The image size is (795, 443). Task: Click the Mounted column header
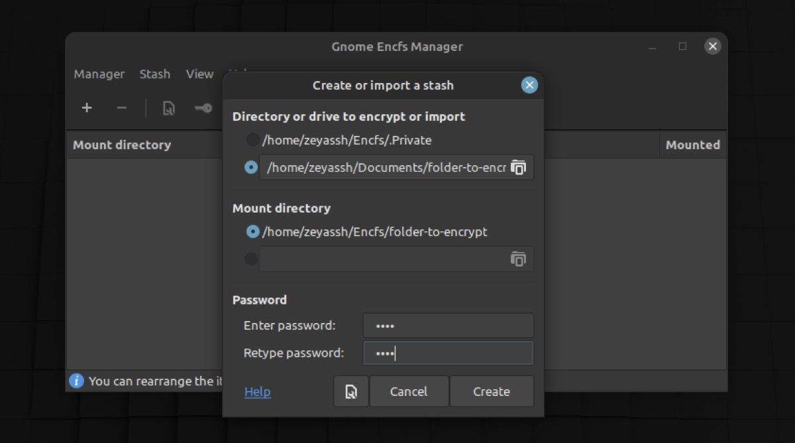coord(692,145)
